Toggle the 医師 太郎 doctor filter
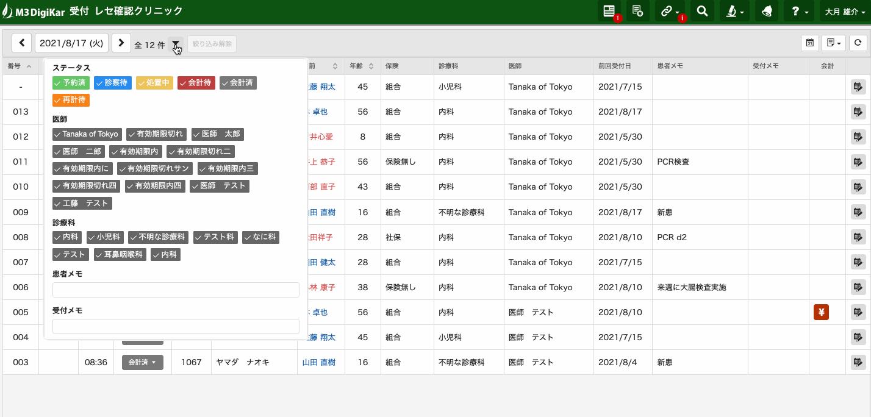 pos(217,134)
